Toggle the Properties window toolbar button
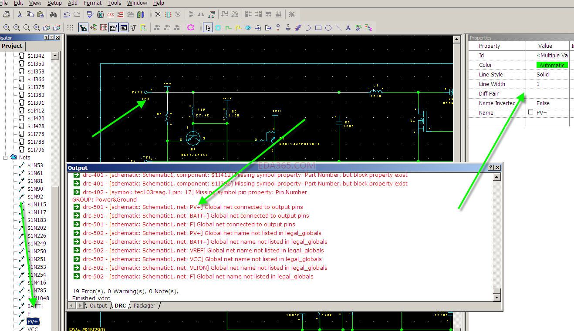Screen dimensions: 574x331 [x=114, y=28]
